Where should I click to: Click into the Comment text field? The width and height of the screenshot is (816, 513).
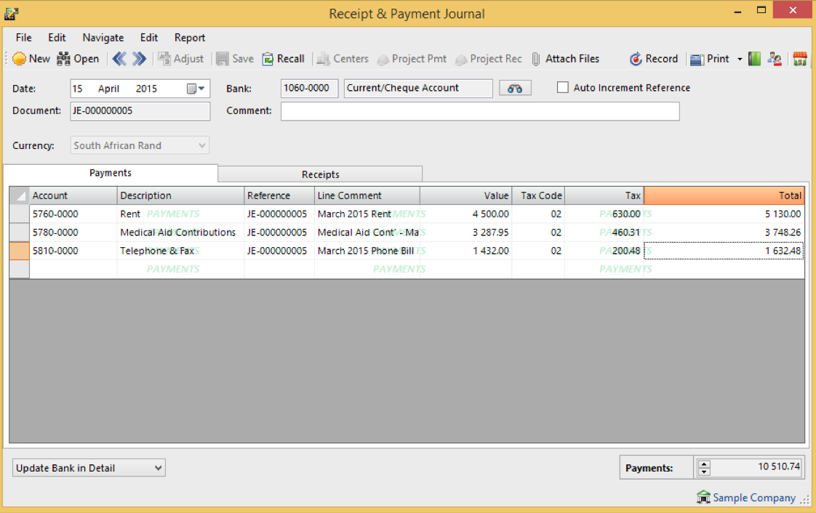(480, 111)
